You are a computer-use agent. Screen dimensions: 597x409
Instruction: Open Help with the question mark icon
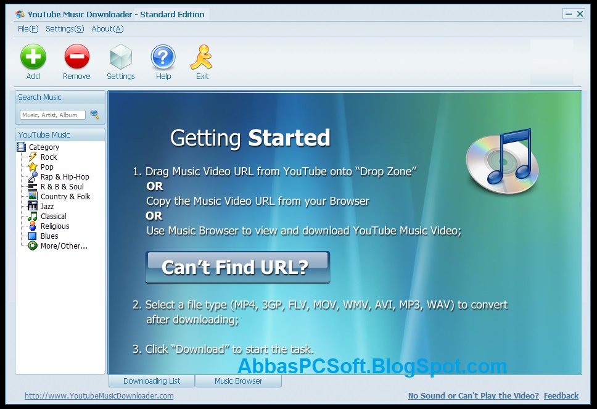pos(163,57)
